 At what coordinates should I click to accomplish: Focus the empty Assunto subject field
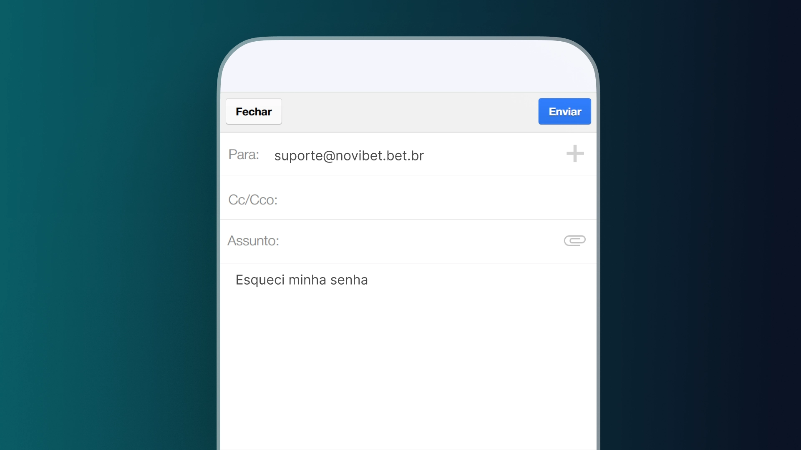[x=417, y=240]
